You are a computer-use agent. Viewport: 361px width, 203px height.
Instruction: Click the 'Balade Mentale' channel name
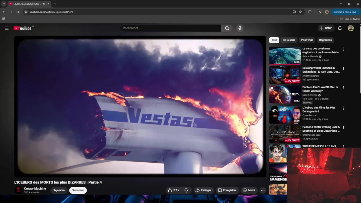(310, 56)
